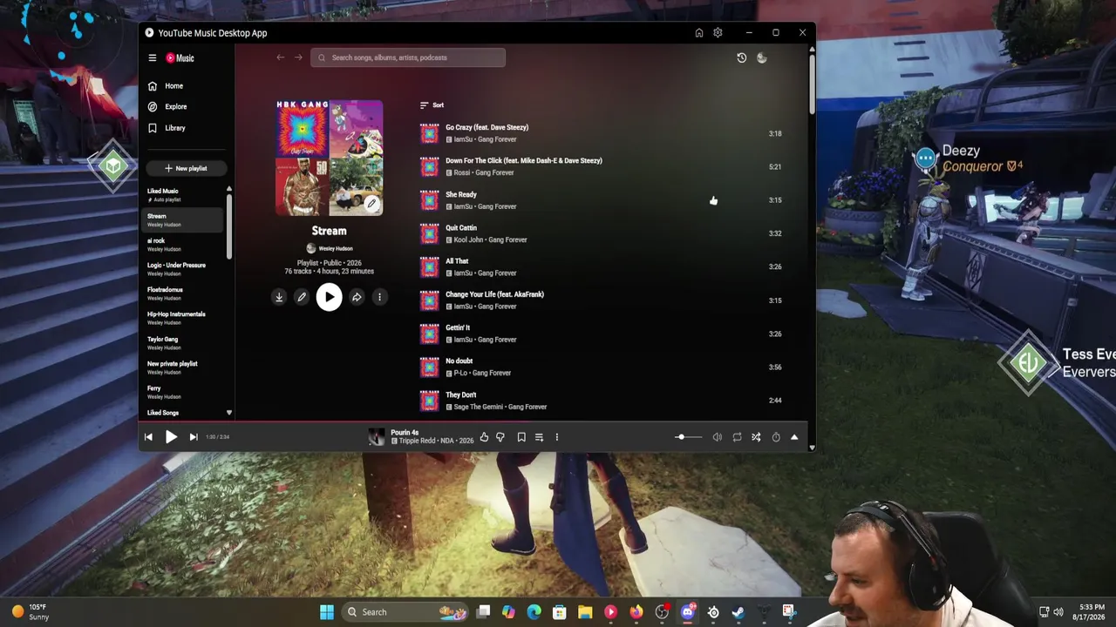Open Windows Start menu

(327, 612)
